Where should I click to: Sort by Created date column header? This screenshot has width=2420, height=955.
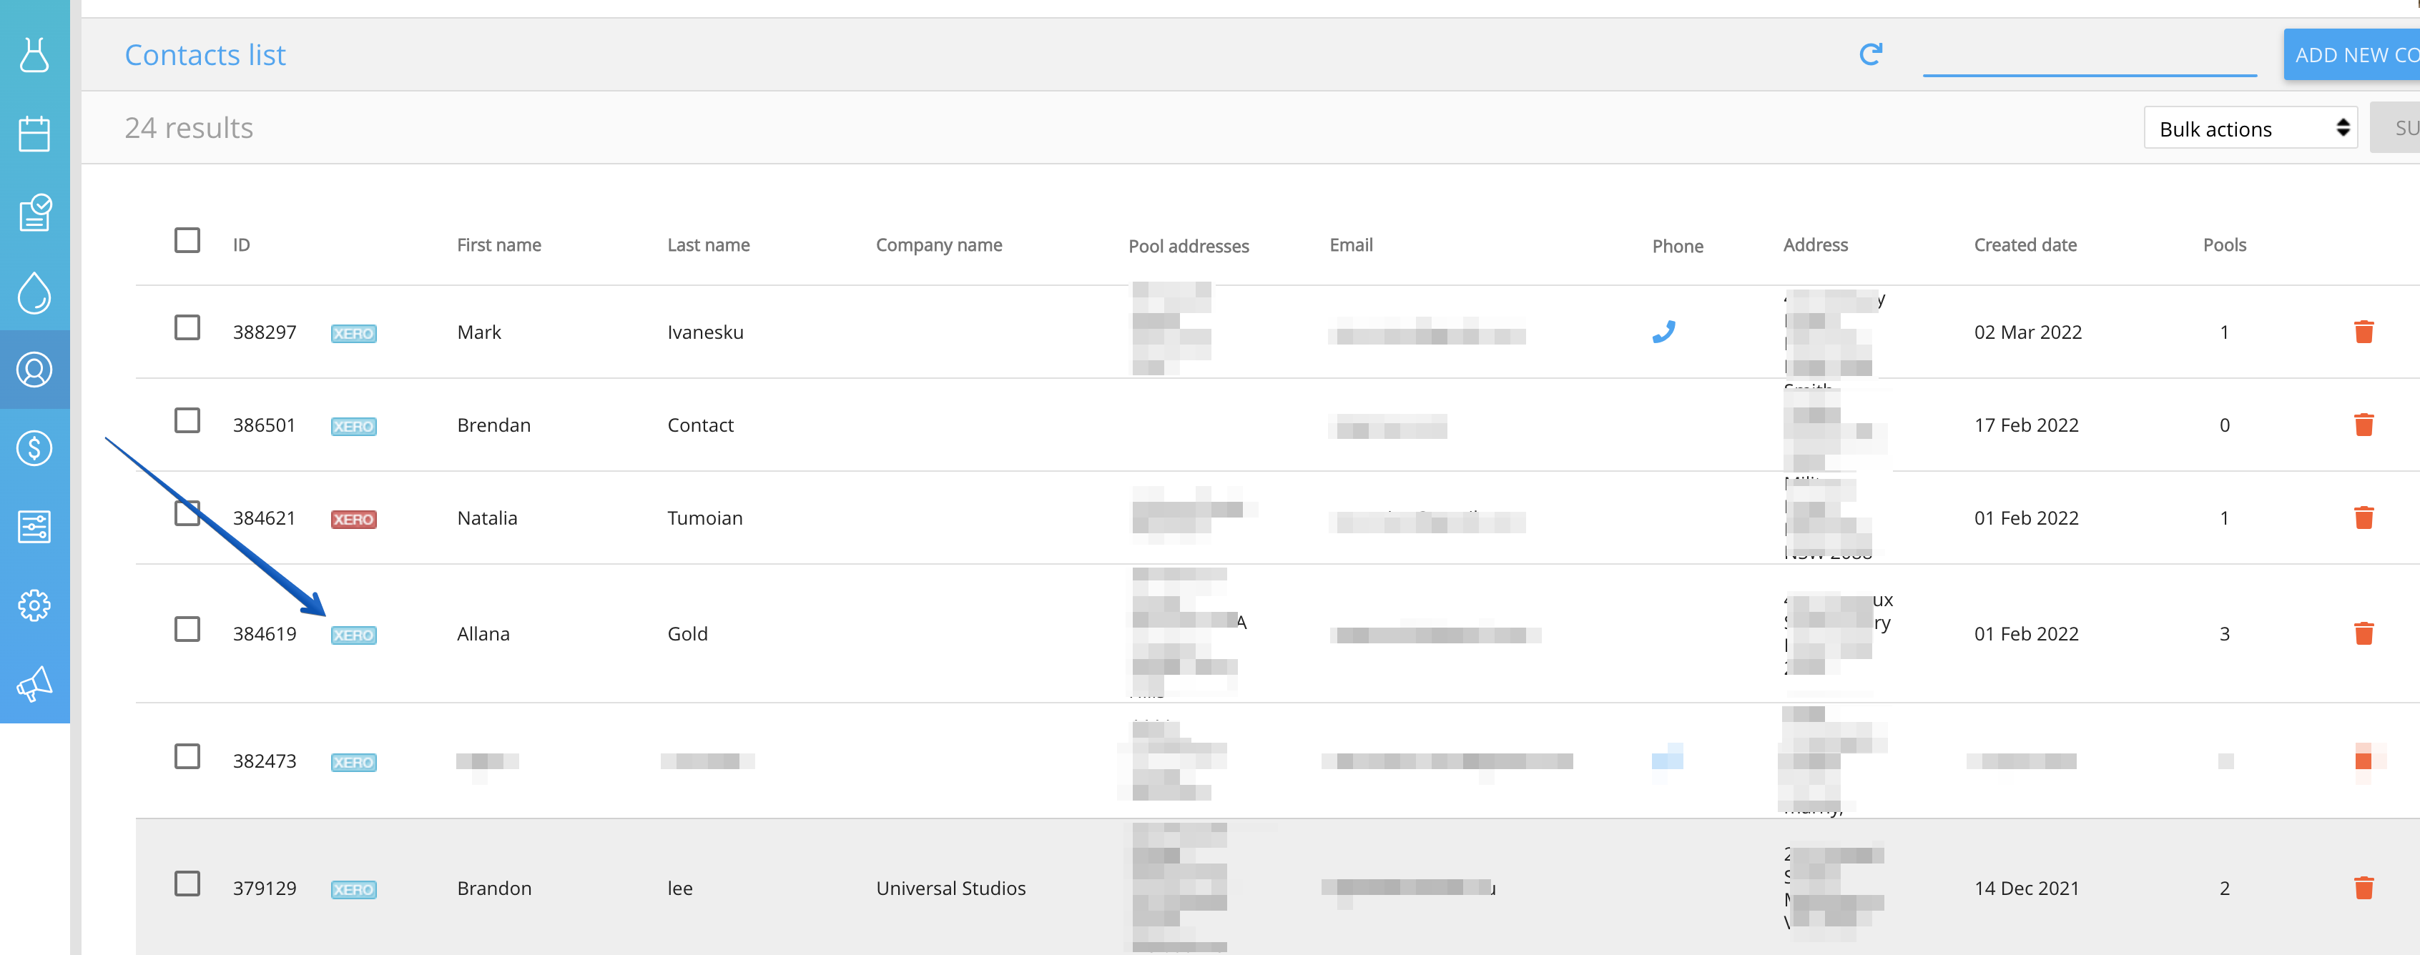click(x=2025, y=245)
